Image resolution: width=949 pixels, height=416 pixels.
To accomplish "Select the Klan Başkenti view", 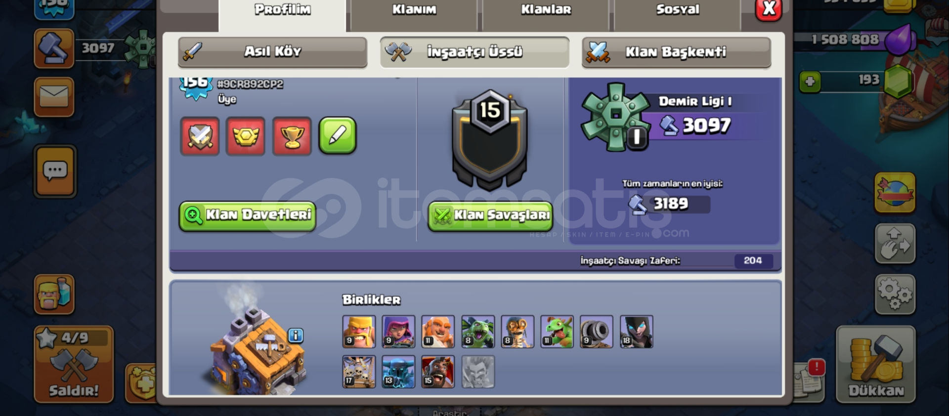I will click(676, 52).
